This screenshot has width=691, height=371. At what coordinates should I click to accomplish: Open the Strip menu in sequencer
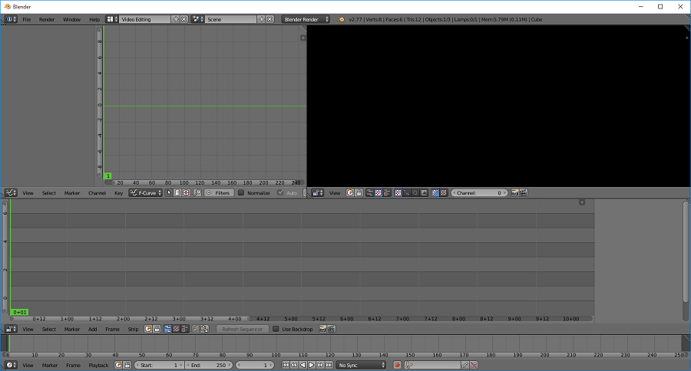[133, 329]
